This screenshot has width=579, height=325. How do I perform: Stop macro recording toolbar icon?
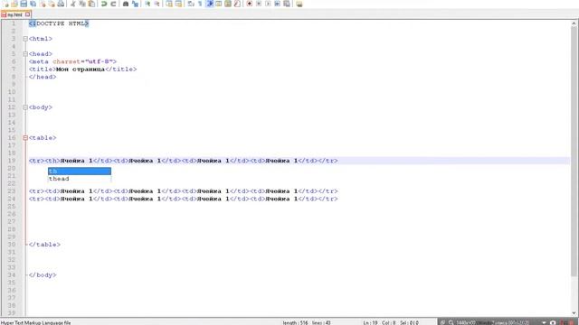(x=259, y=4)
